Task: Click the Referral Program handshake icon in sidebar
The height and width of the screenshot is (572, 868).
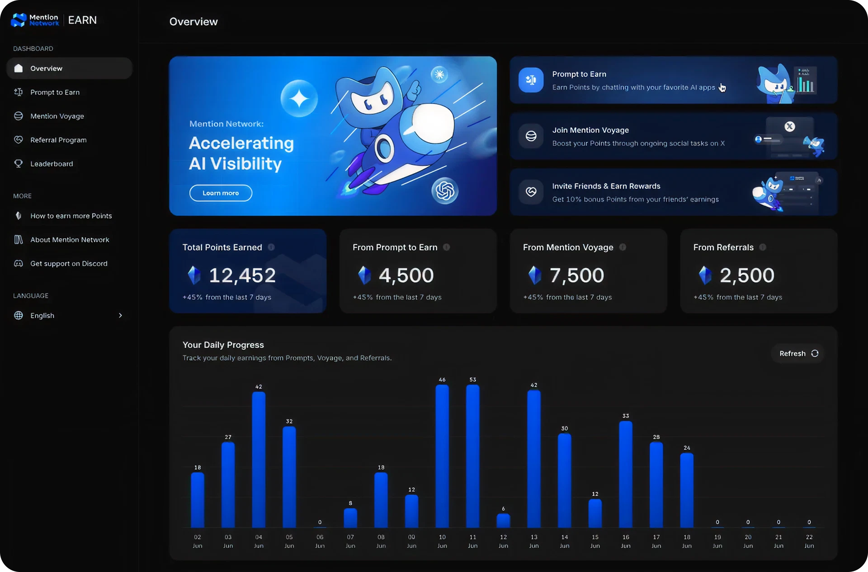Action: point(18,140)
